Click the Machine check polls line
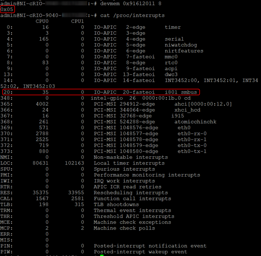 coord(78,228)
